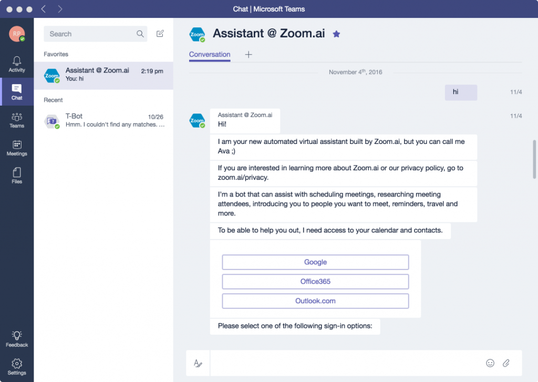Image resolution: width=538 pixels, height=382 pixels.
Task: Switch to the Conversation tab
Action: [x=210, y=55]
